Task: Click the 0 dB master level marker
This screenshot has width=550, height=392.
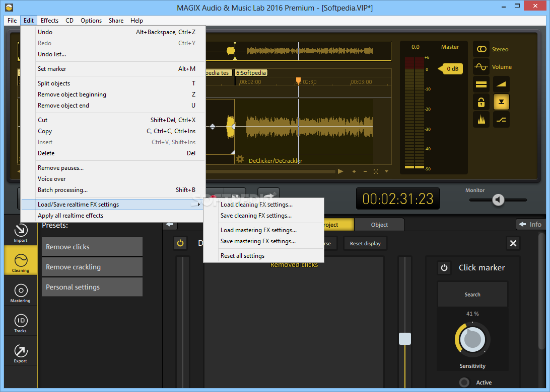Action: tap(451, 68)
